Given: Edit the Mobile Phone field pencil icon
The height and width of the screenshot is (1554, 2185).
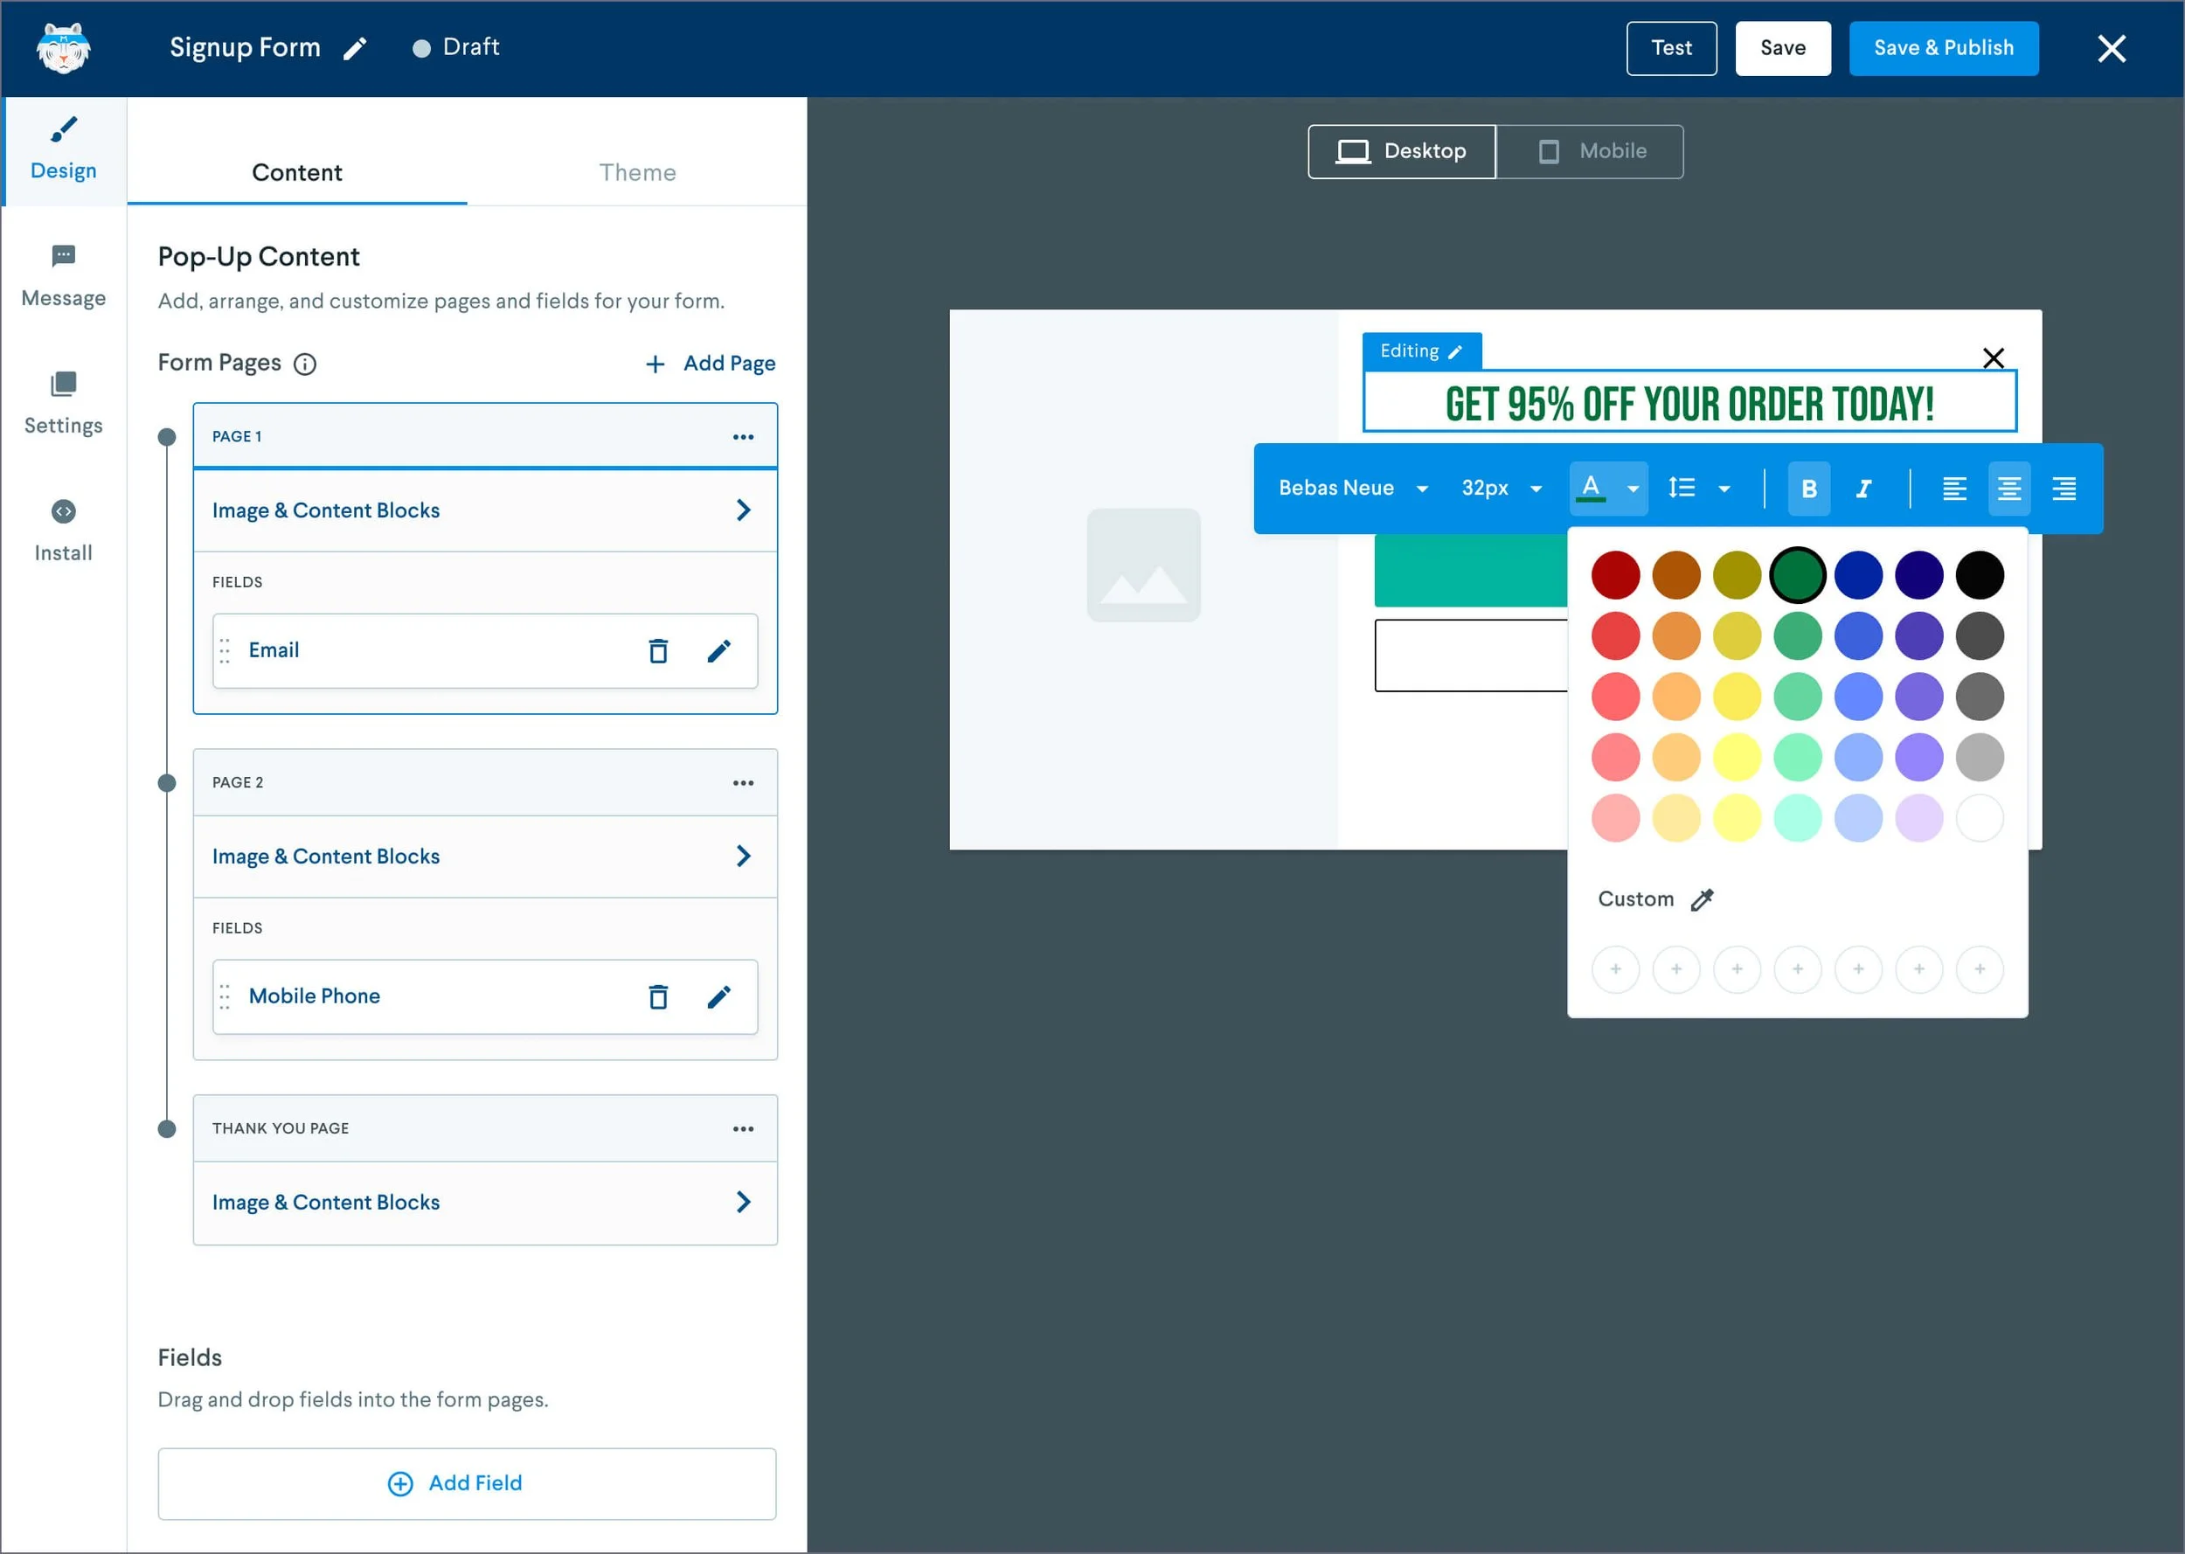Looking at the screenshot, I should (x=718, y=996).
